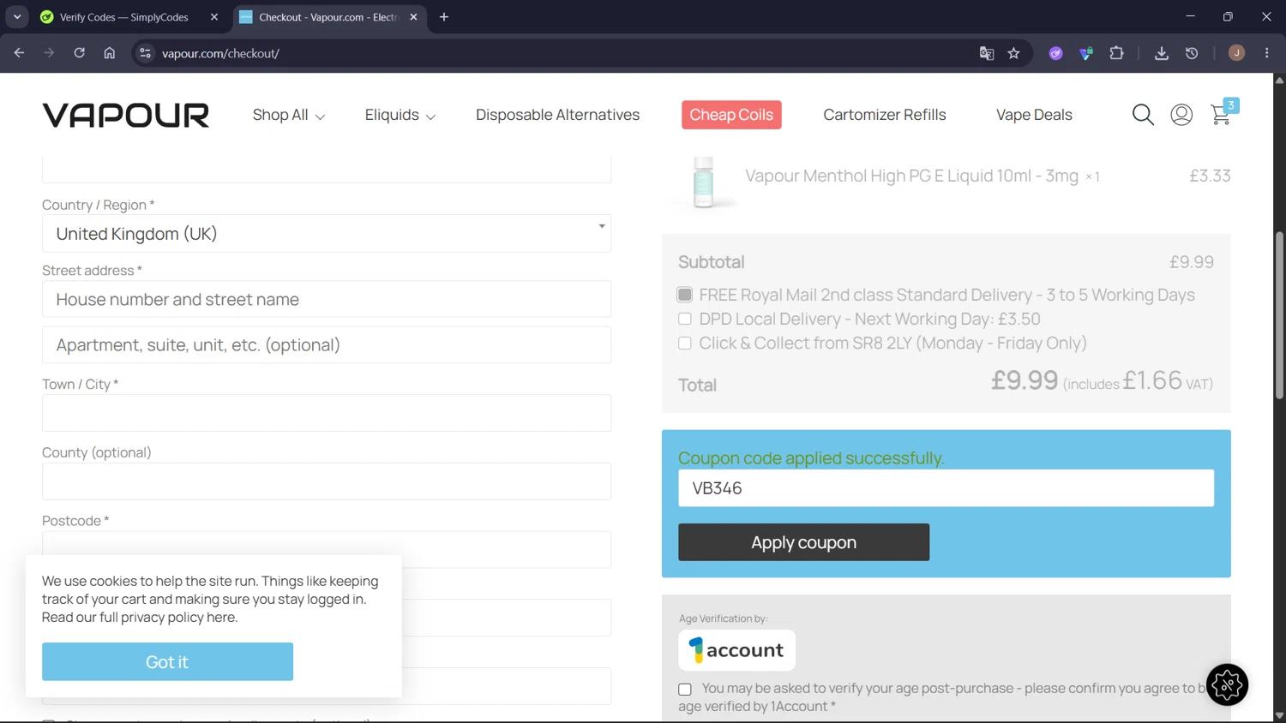Open a new browser tab
The width and height of the screenshot is (1286, 723).
tap(444, 17)
